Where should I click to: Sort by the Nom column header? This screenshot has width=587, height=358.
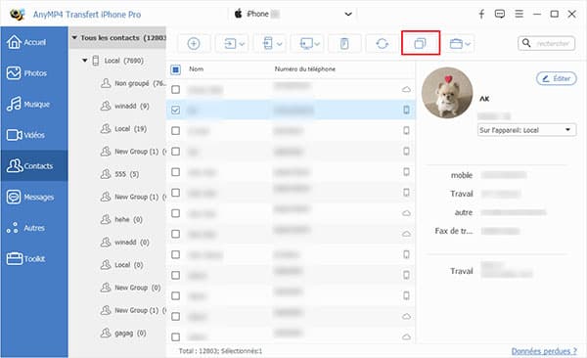[197, 68]
